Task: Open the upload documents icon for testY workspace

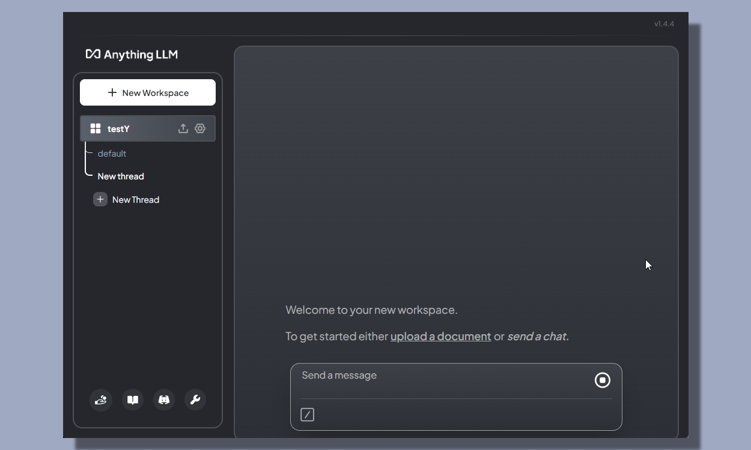Action: [x=183, y=128]
